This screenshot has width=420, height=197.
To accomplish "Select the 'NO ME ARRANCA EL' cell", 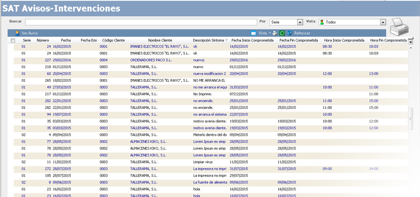I will pyautogui.click(x=209, y=81).
